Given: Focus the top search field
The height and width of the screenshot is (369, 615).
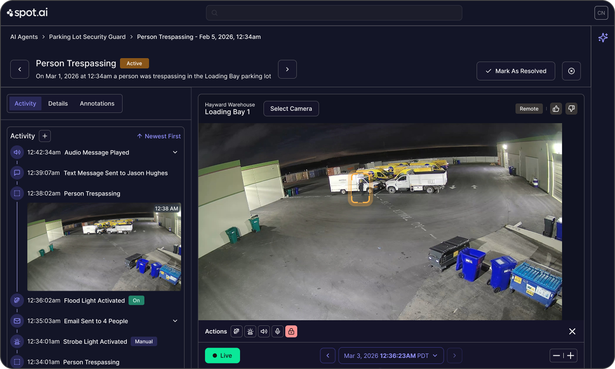Looking at the screenshot, I should [334, 13].
